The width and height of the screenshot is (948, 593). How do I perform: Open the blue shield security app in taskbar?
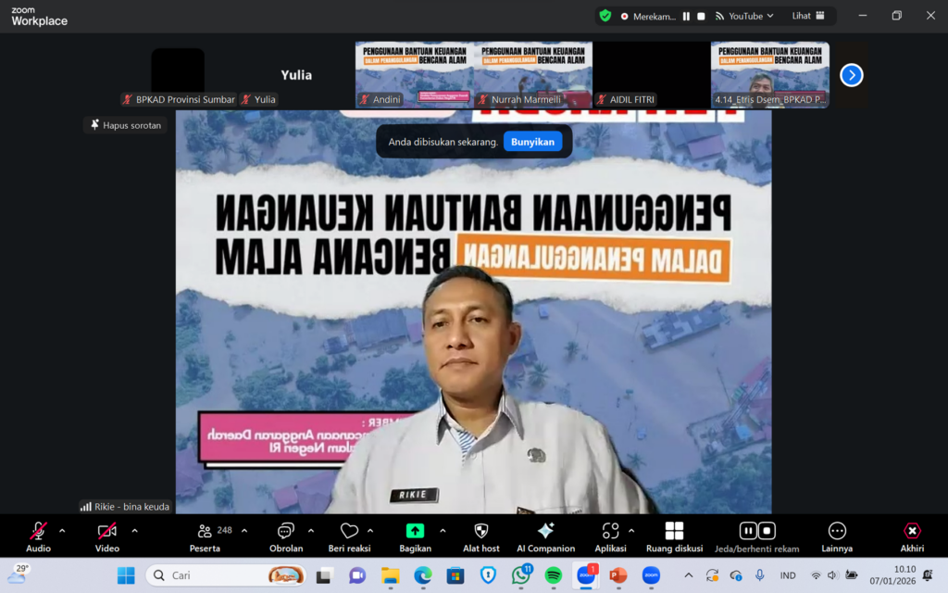[x=488, y=575]
